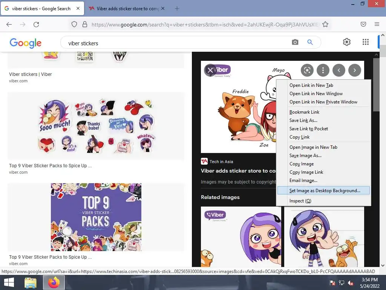386x290 pixels.
Task: Open the three-dot options on image preview
Action: (x=323, y=70)
